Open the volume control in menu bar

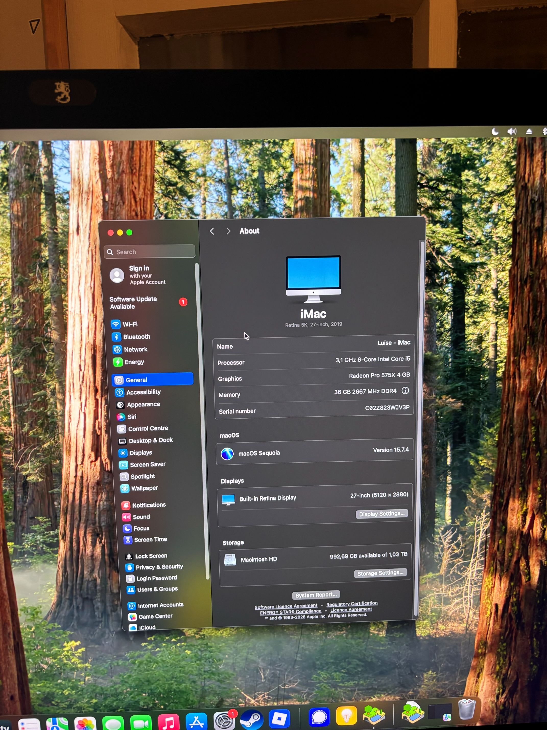click(512, 132)
